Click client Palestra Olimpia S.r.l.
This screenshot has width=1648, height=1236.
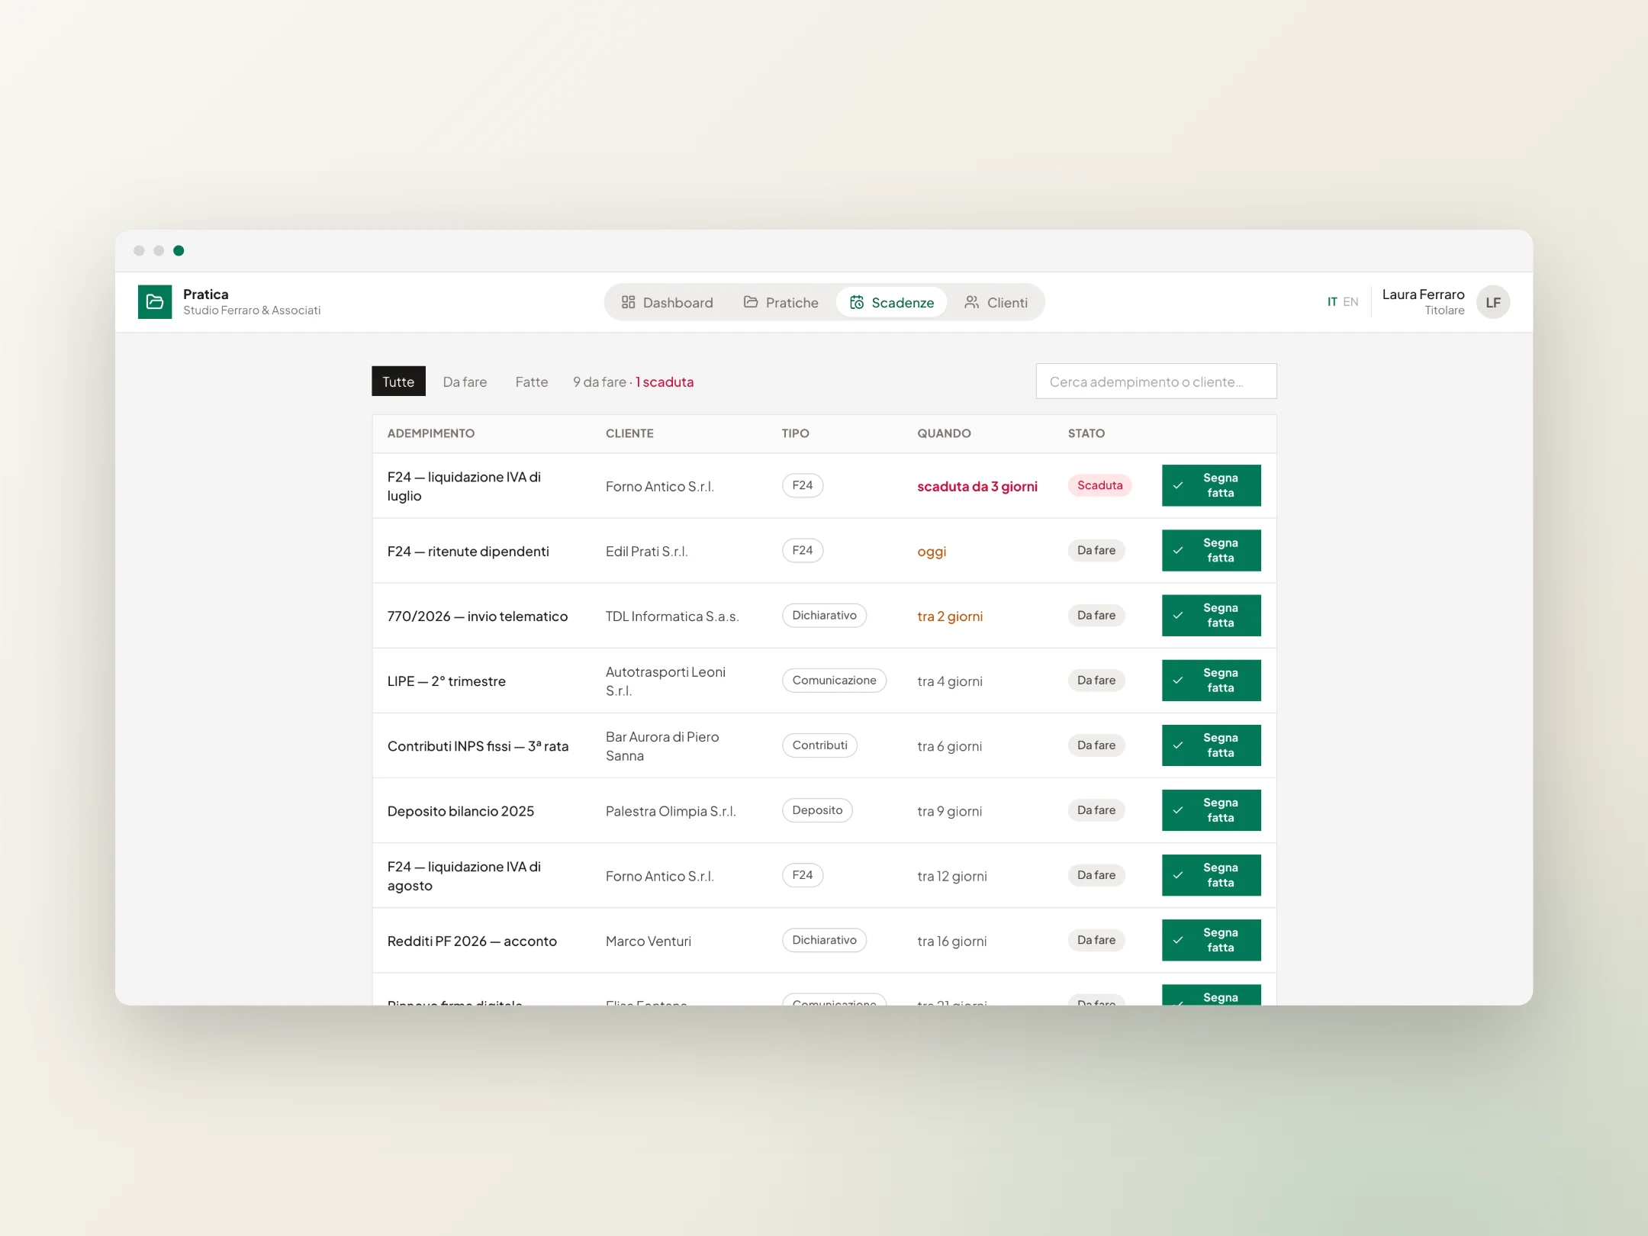[671, 811]
